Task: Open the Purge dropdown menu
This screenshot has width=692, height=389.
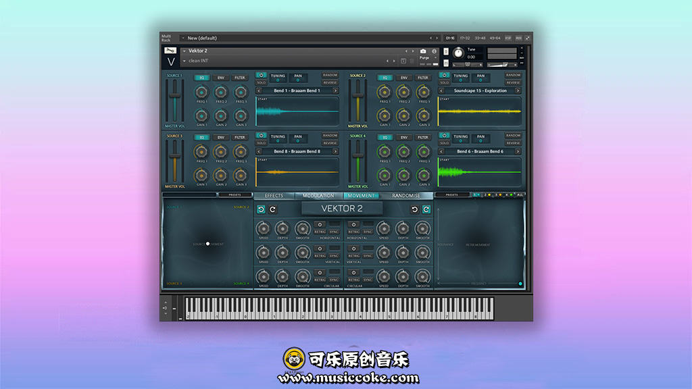Action: [427, 58]
